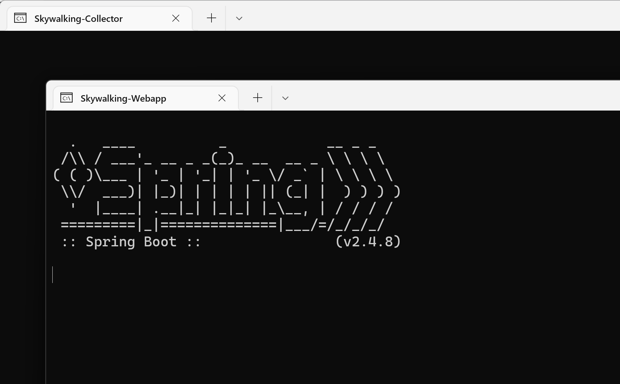Image resolution: width=620 pixels, height=384 pixels.
Task: Expand profile dropdown in Collector window
Action: (239, 18)
